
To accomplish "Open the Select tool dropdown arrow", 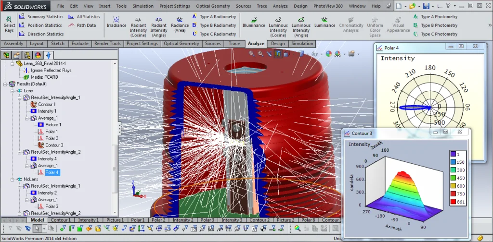I will point(44,229).
